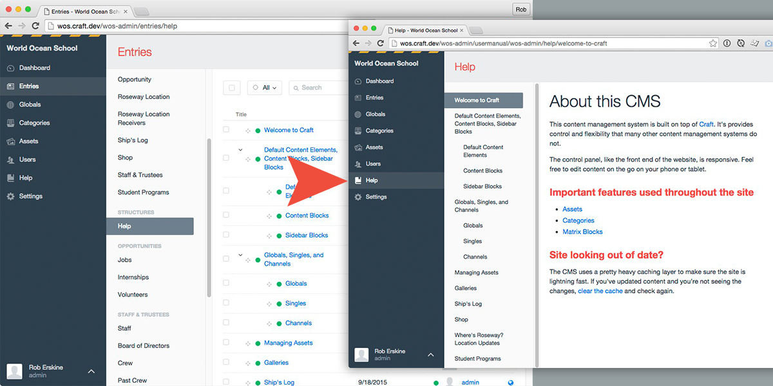Click Categories icon in back window sidebar
Image resolution: width=773 pixels, height=386 pixels.
[x=10, y=123]
